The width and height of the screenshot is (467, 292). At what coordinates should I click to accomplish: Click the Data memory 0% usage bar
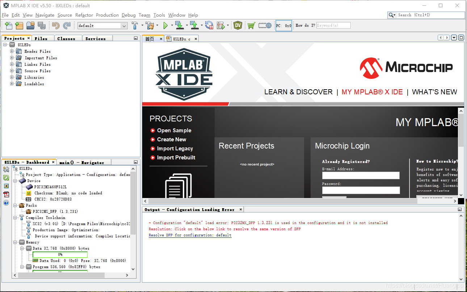[x=60, y=254]
